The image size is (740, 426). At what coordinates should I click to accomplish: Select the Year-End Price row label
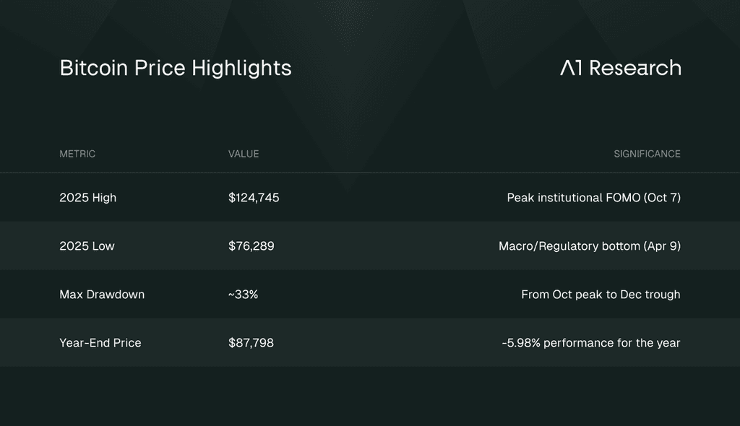[100, 343]
